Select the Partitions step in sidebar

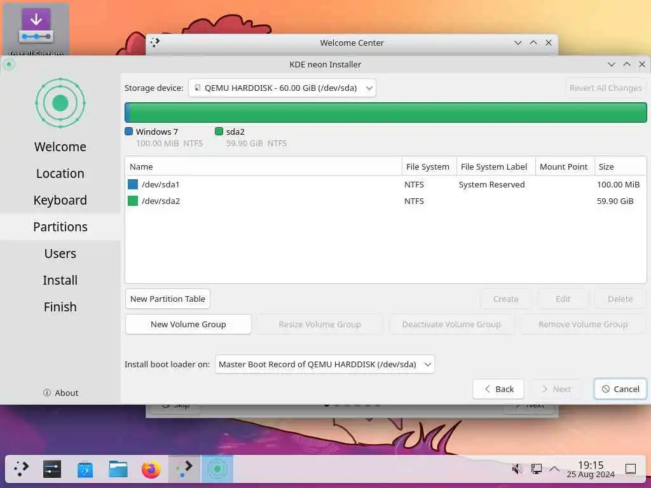pos(60,227)
